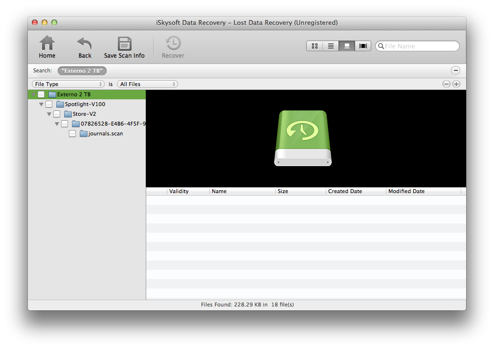
Task: Click the "Externo 2 TB" search token
Action: pos(82,71)
